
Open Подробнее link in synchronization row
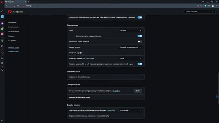[116, 91]
